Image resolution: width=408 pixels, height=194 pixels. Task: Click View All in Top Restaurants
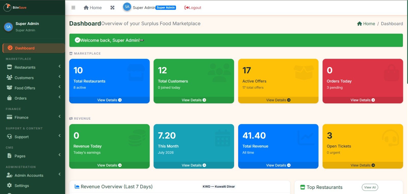[370, 187]
